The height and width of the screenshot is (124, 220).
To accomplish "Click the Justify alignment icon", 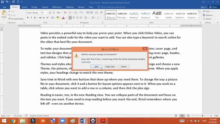I will (x=81, y=18).
